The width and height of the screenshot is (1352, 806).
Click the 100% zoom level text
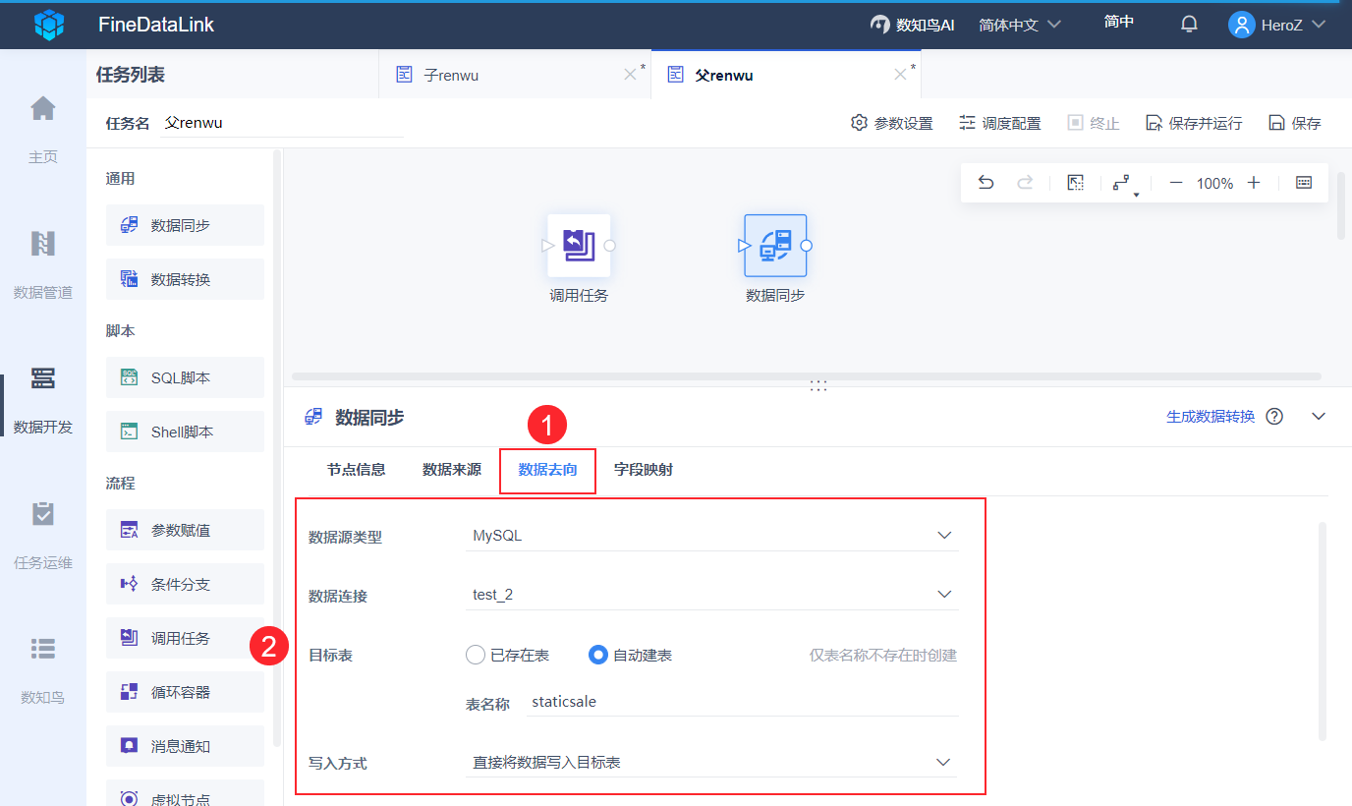1214,184
